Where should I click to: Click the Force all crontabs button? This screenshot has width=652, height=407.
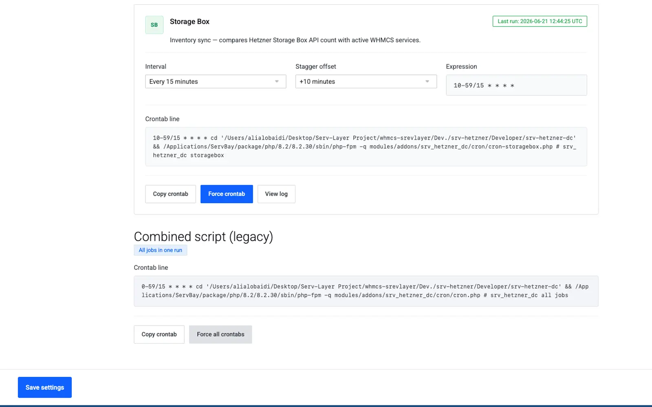point(220,335)
